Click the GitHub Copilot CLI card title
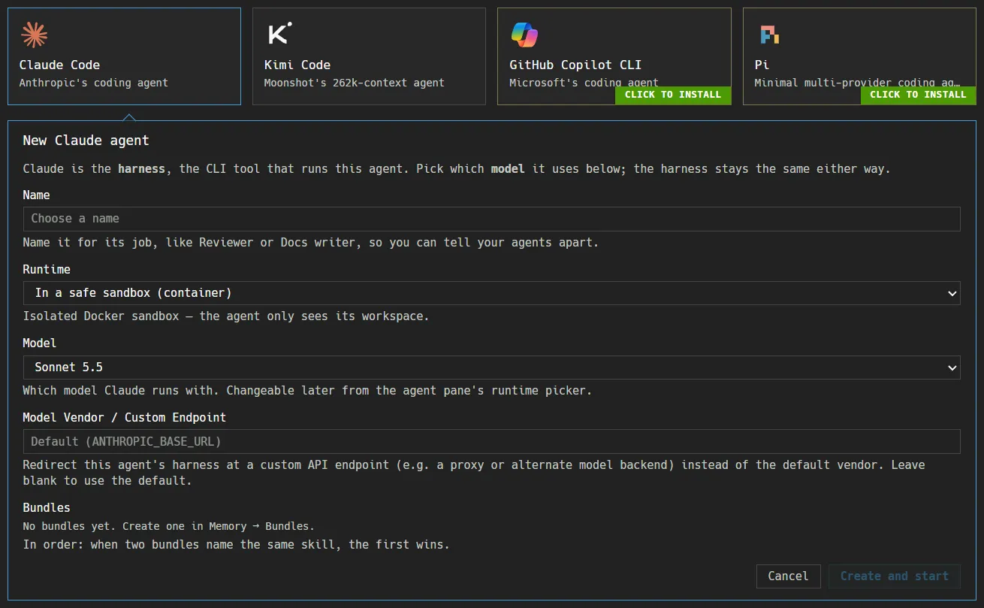The image size is (984, 608). [575, 65]
